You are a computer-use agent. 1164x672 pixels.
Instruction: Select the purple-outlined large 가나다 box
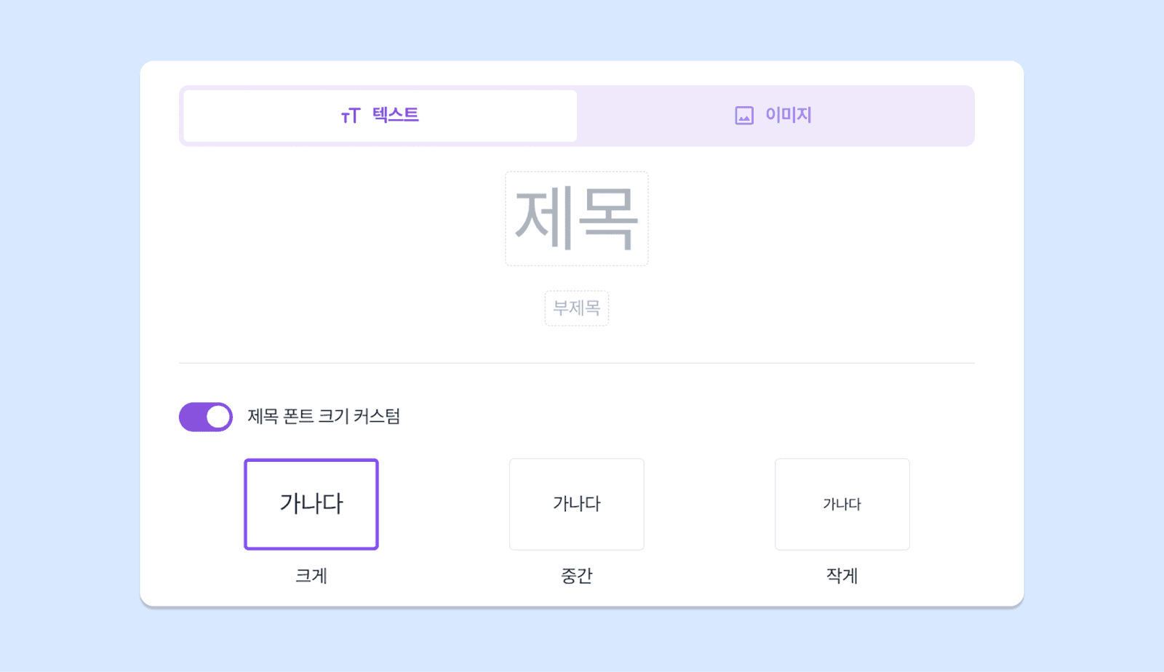(311, 504)
